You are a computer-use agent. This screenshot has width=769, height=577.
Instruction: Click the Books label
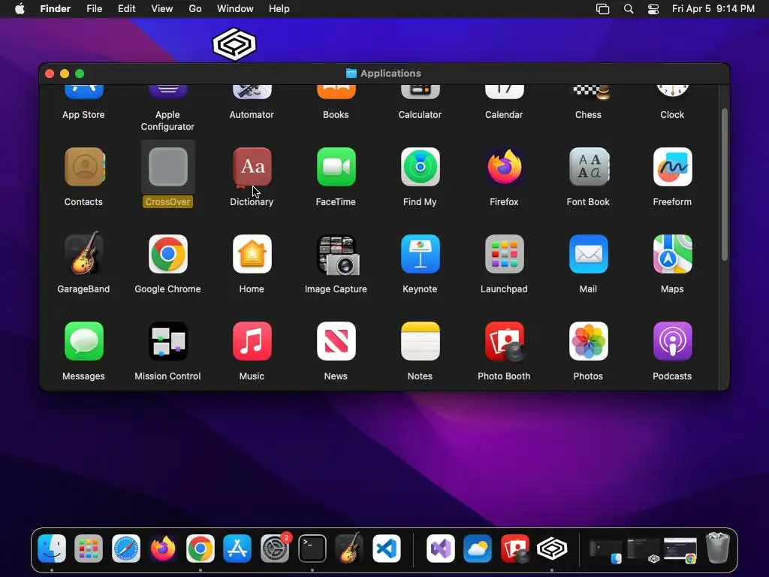coord(336,115)
